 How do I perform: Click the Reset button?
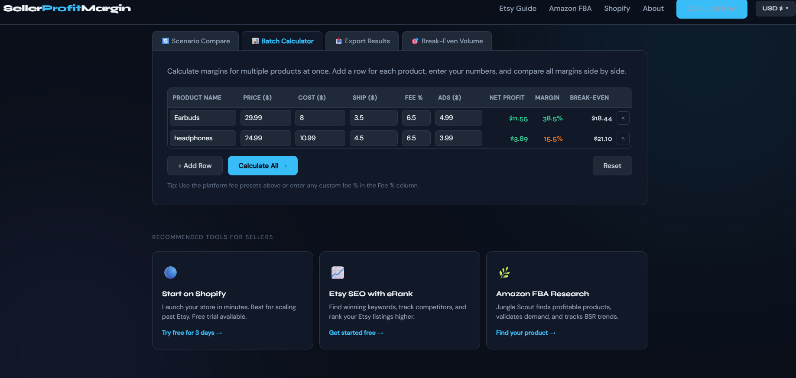click(x=612, y=166)
